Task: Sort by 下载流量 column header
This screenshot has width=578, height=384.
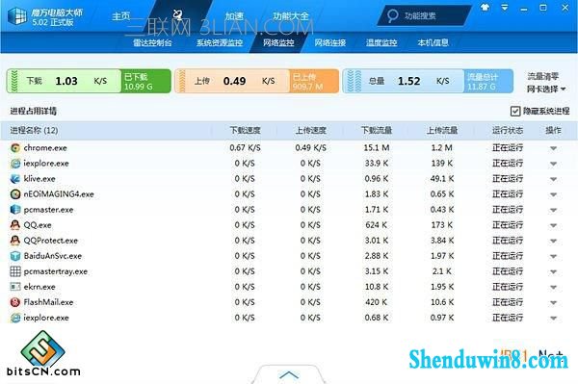Action: click(377, 130)
